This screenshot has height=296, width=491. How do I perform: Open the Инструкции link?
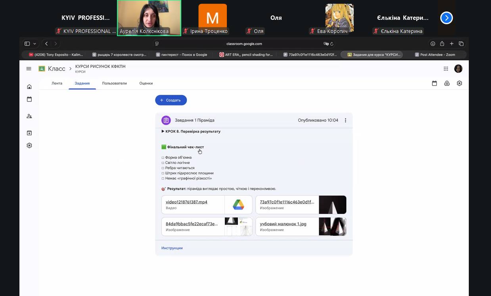172,248
